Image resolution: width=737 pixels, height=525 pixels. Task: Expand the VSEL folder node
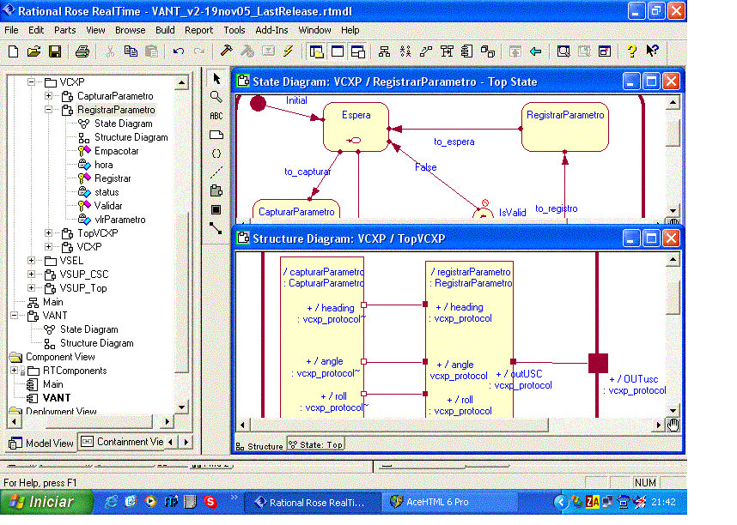(x=31, y=260)
